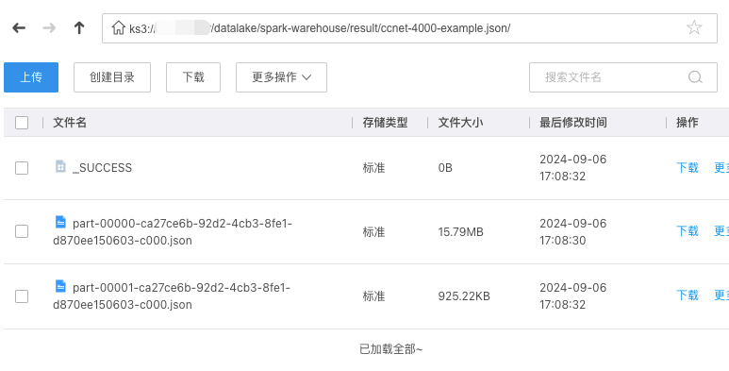This screenshot has width=729, height=371.
Task: Click the _SUCCESS file icon
Action: 60,166
